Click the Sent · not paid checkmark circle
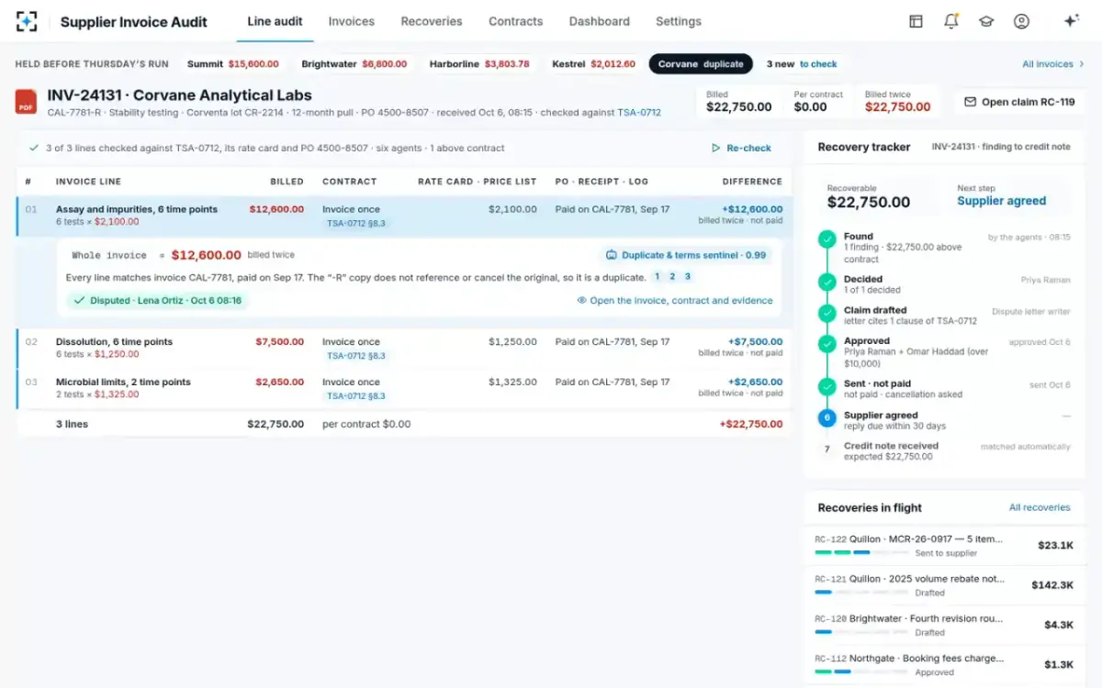This screenshot has width=1102, height=688. point(827,387)
